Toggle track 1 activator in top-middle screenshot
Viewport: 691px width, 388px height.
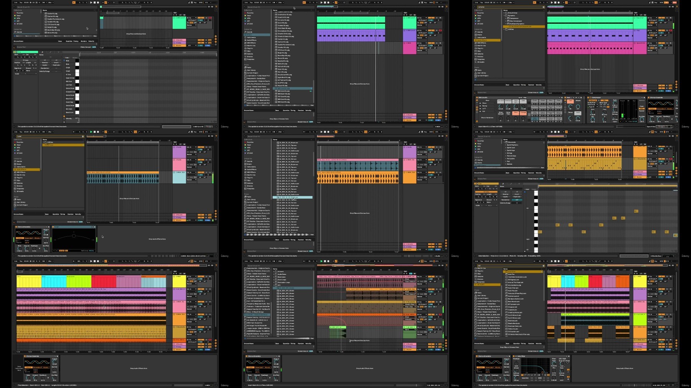(431, 18)
